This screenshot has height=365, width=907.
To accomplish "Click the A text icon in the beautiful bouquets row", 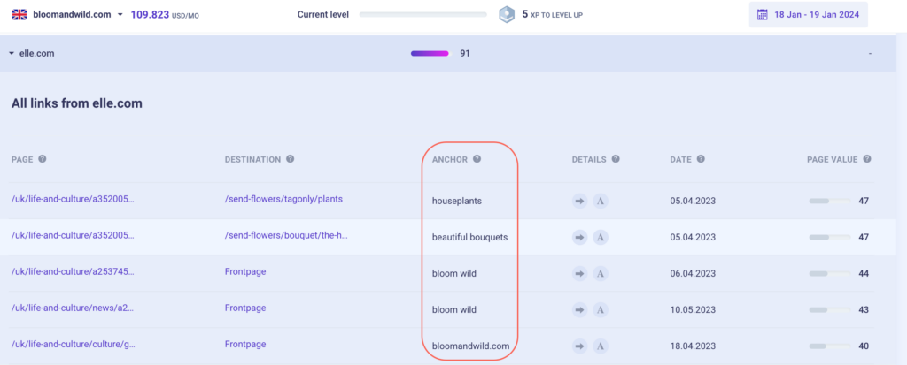I will tap(601, 238).
